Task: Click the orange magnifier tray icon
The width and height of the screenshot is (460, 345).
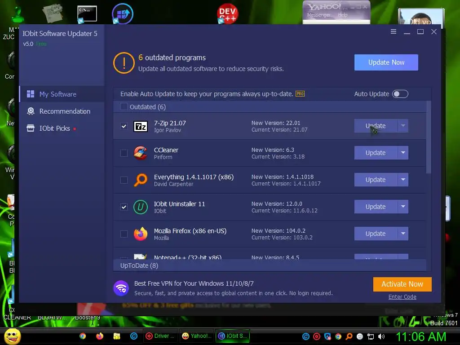Action: (x=349, y=336)
